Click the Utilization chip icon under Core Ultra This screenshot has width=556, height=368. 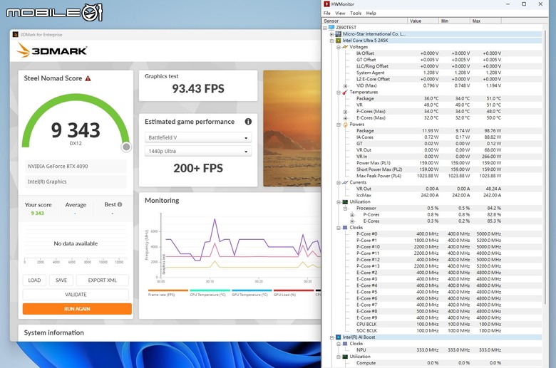coord(345,202)
